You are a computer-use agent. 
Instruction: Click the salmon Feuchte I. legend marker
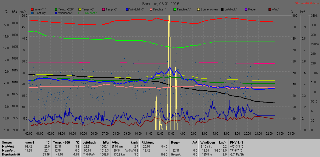point(151,9)
